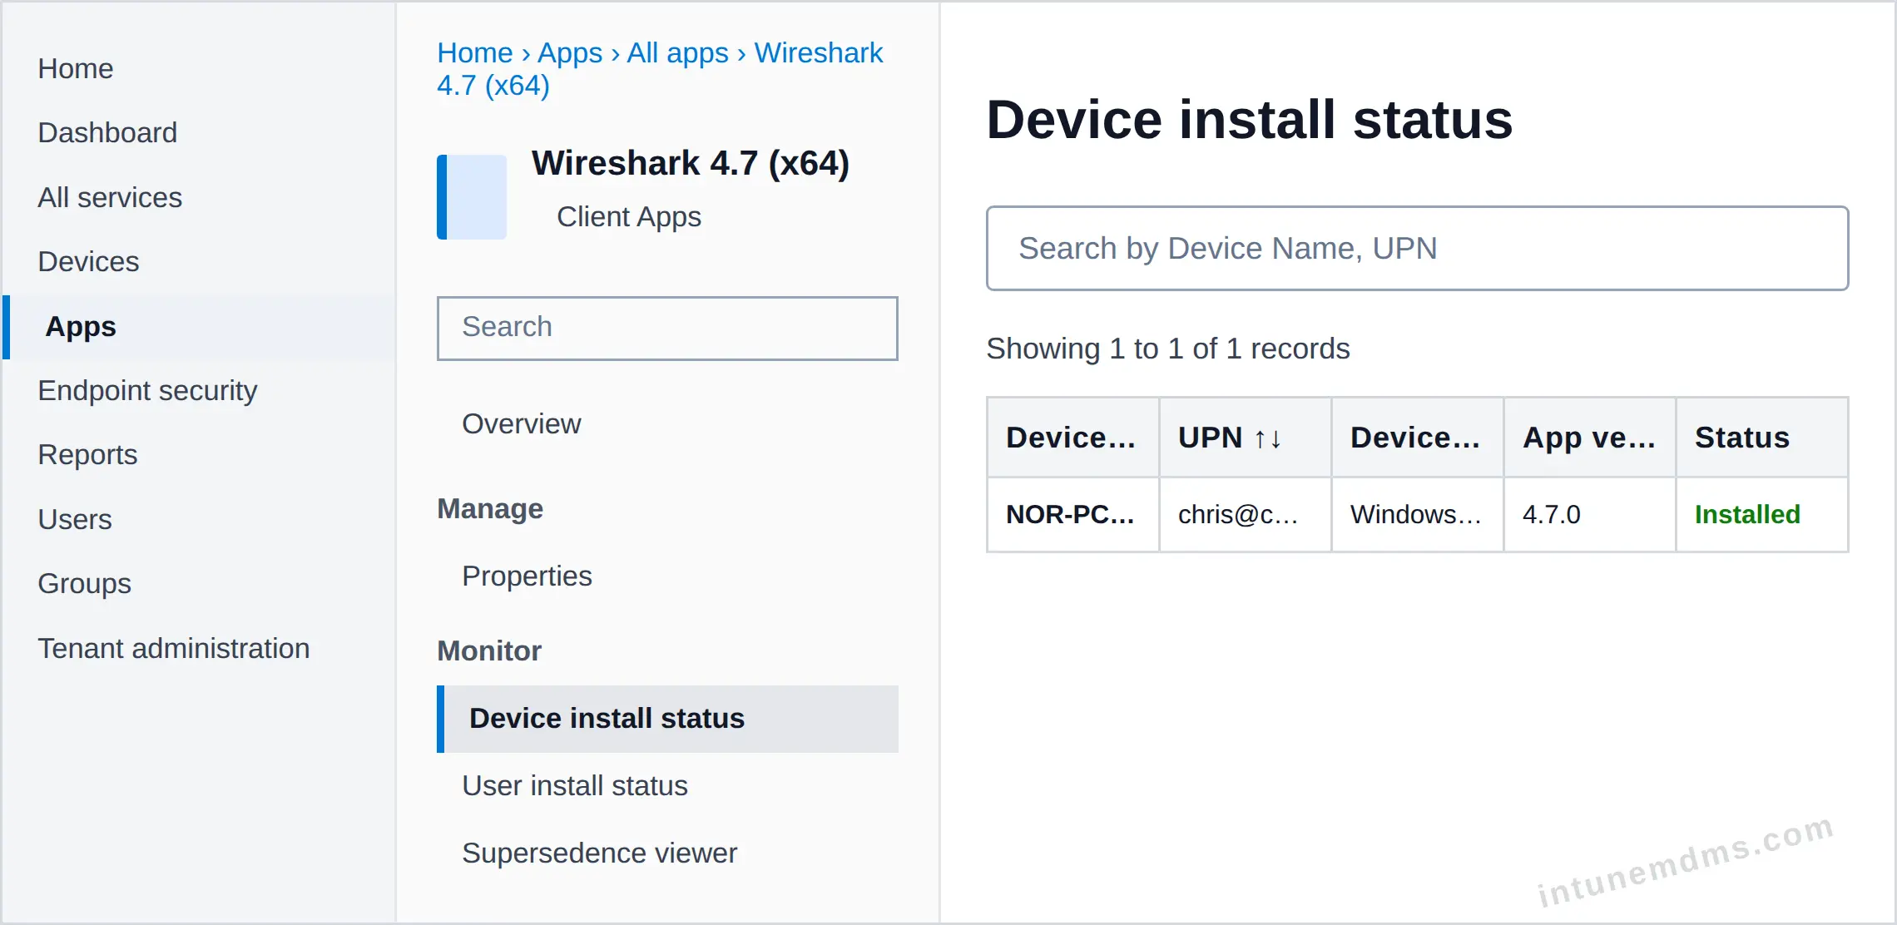
Task: Open Reports section
Action: (x=87, y=454)
